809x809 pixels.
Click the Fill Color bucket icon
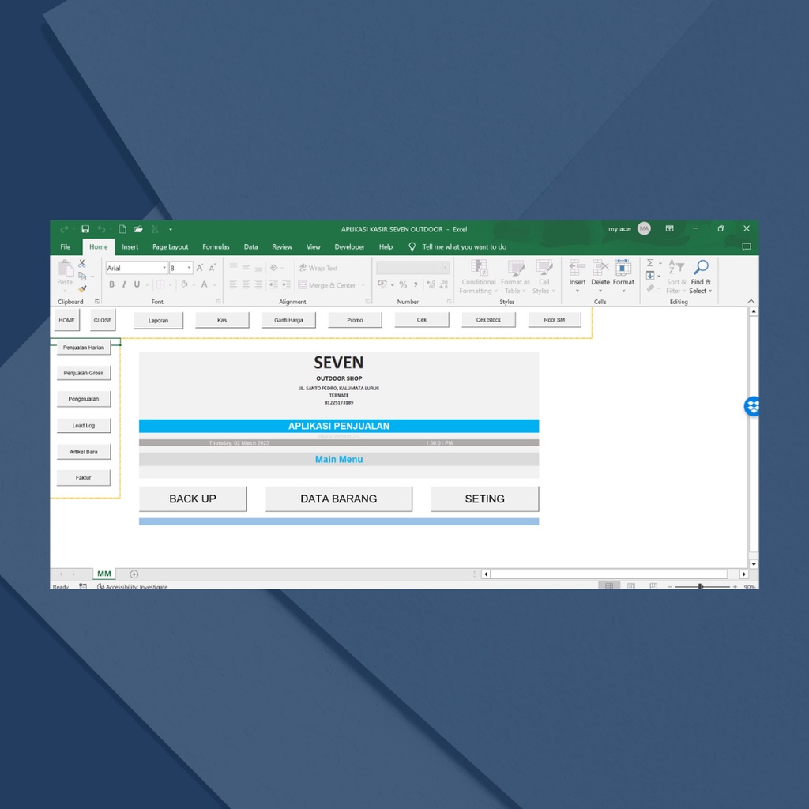click(184, 284)
